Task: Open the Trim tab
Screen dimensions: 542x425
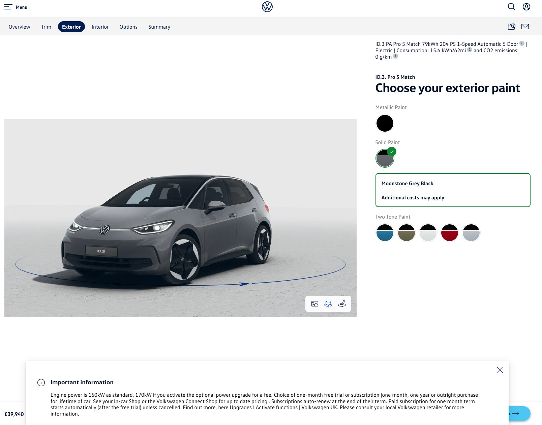Action: click(x=46, y=27)
